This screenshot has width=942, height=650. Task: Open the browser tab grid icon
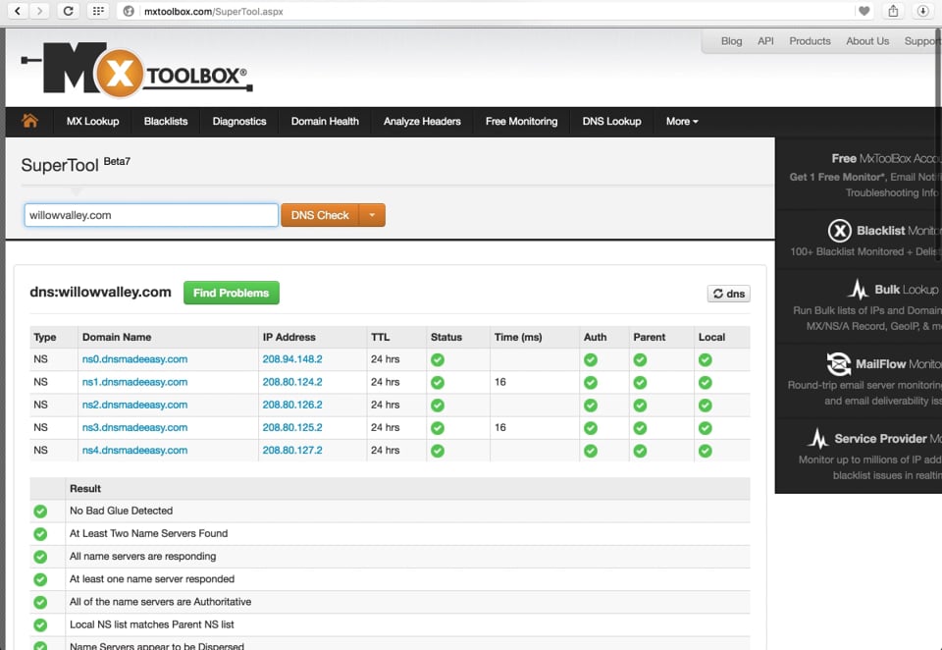click(x=98, y=11)
